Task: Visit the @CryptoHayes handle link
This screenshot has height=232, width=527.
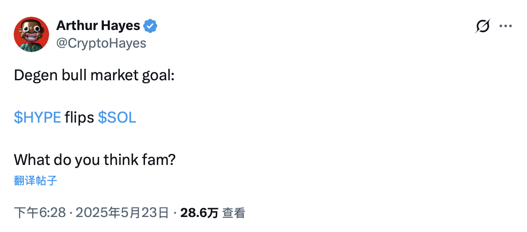Action: point(101,43)
